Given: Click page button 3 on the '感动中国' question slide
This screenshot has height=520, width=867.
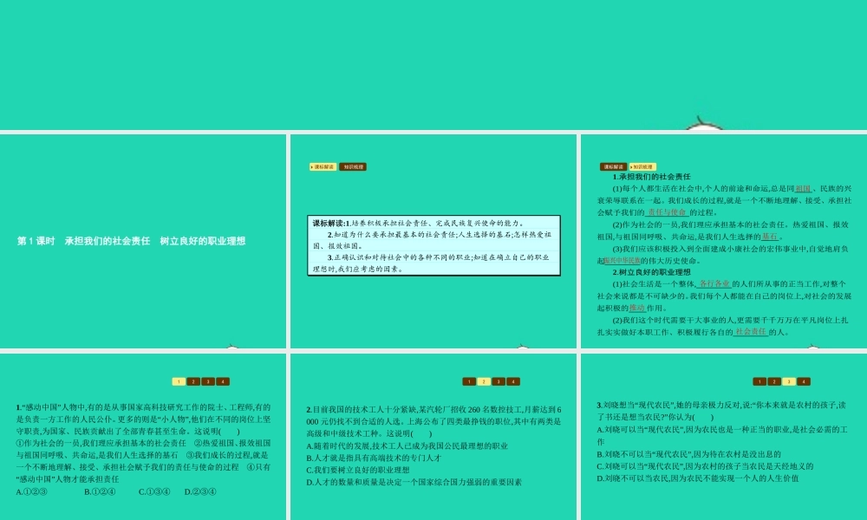Looking at the screenshot, I should point(208,381).
